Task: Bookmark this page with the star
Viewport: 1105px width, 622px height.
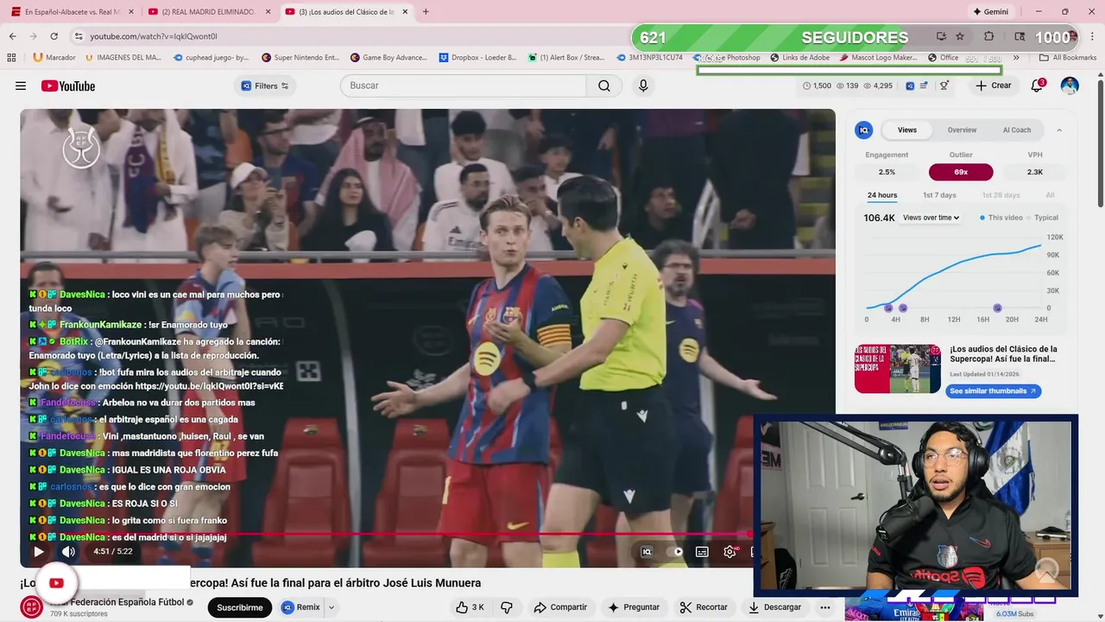Action: (x=960, y=36)
